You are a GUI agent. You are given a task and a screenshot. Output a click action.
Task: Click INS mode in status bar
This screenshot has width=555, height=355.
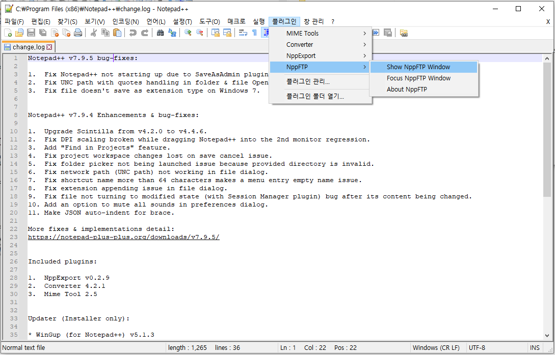click(535, 347)
